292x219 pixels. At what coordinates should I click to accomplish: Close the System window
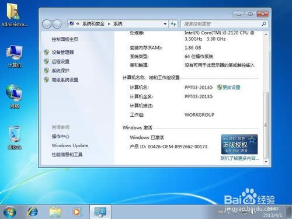263,14
